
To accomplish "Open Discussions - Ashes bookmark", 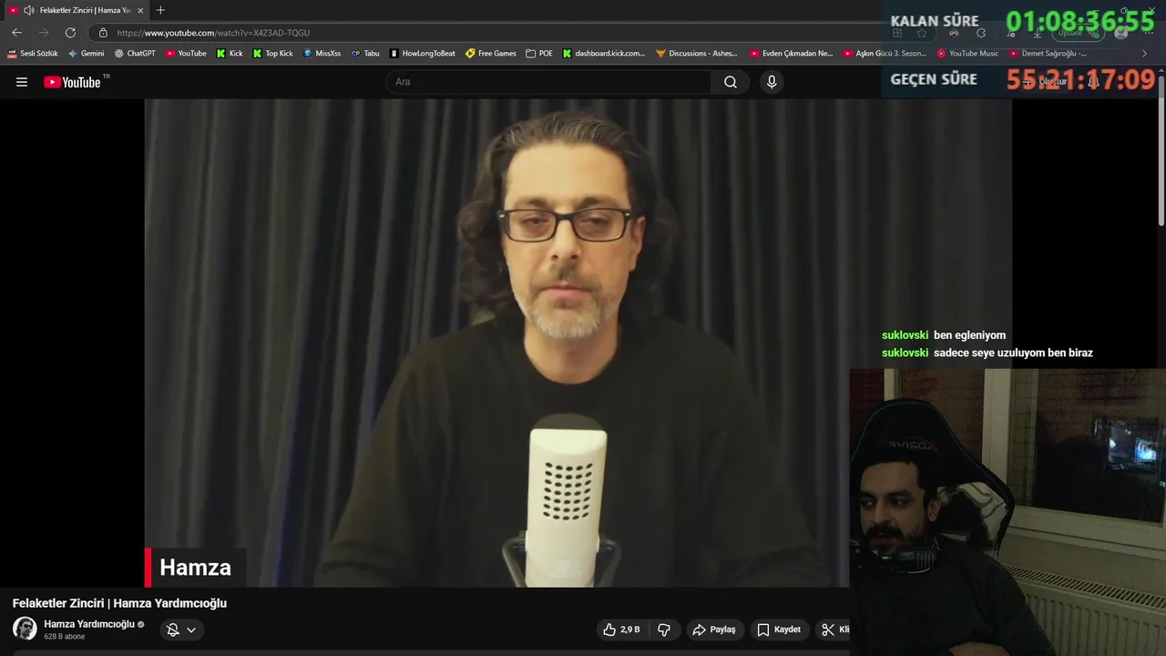I will coord(697,54).
